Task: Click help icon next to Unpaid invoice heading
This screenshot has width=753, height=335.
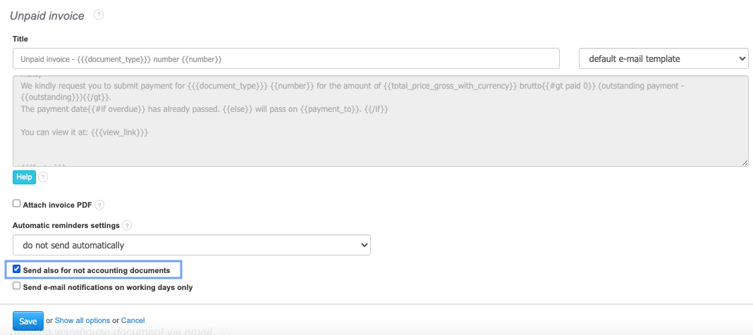Action: pyautogui.click(x=99, y=14)
